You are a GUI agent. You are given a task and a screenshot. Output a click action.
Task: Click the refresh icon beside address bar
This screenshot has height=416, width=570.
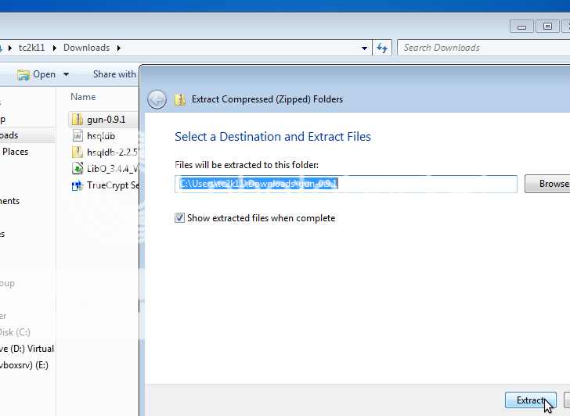(x=382, y=48)
